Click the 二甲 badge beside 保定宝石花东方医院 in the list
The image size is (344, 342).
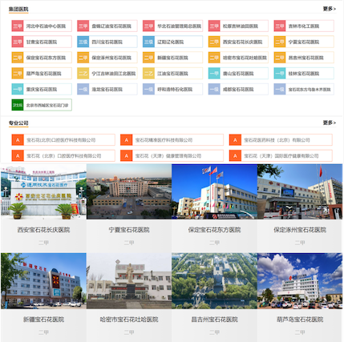(x=18, y=58)
